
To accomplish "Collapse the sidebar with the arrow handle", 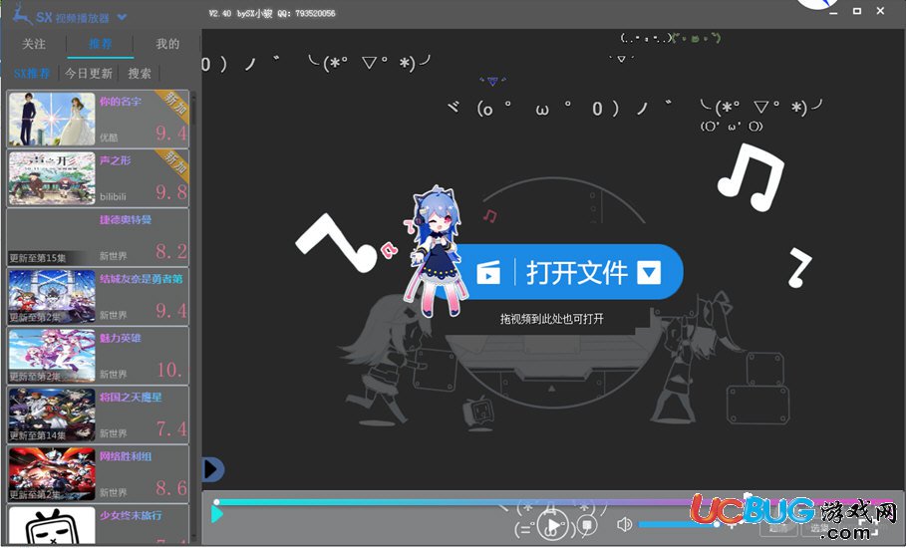I will coord(211,469).
